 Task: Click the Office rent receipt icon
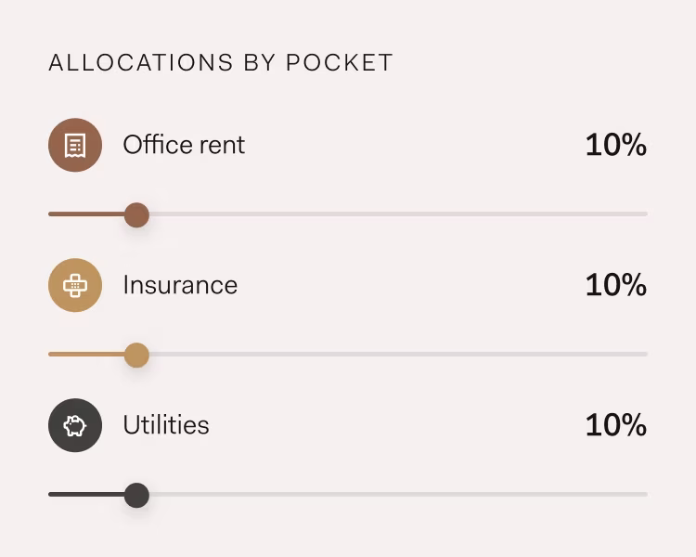[75, 145]
